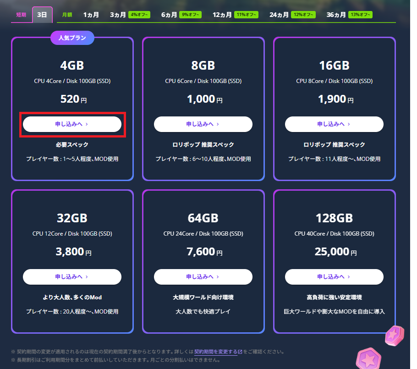
Task: Click 大人数でも快適プレイ text
Action: [x=203, y=312]
